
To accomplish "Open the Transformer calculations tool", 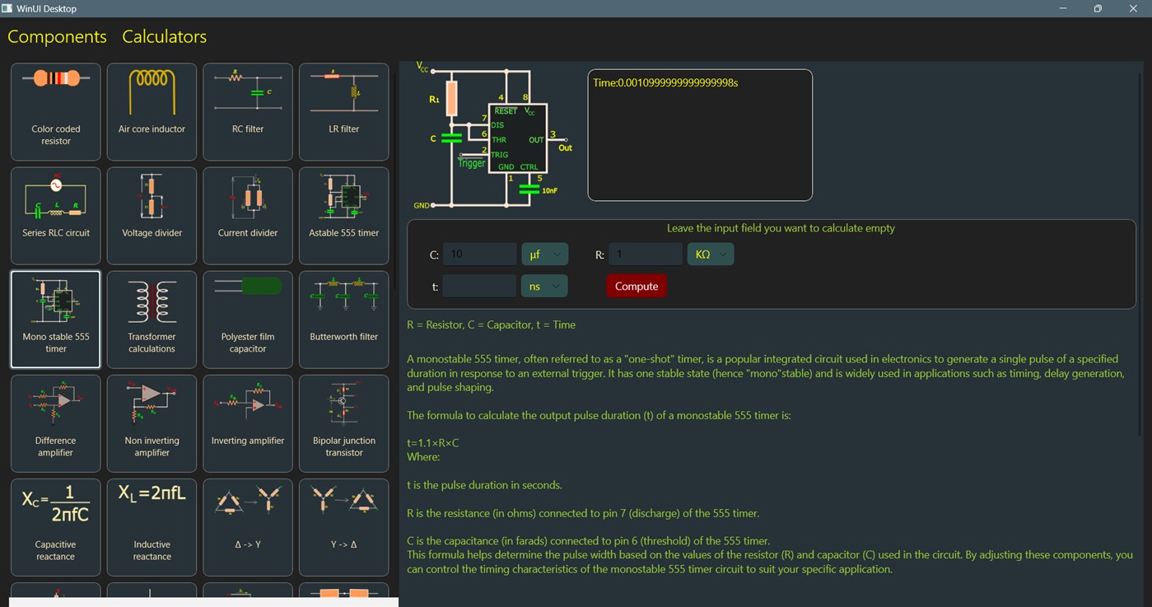I will 152,319.
